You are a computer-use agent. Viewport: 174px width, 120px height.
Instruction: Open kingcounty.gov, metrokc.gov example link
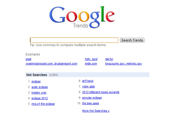click(123, 64)
